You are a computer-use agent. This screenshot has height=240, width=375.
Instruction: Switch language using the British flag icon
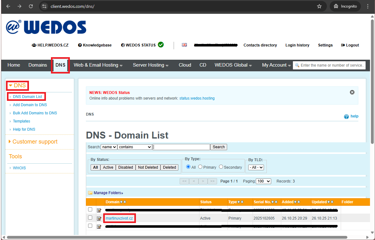coord(184,45)
